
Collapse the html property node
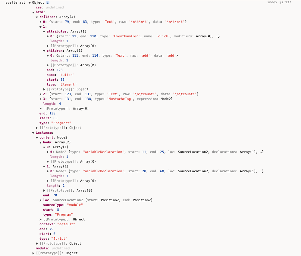(x=33, y=12)
